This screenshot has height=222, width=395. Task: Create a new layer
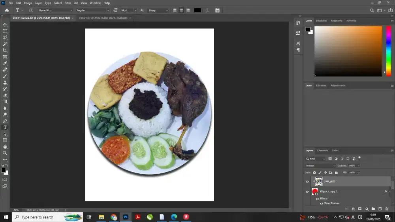click(380, 209)
